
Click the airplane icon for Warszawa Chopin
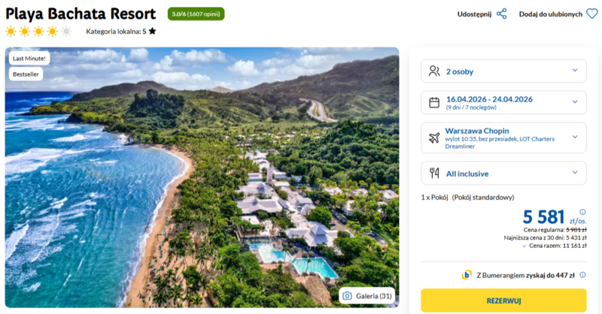[x=434, y=137]
